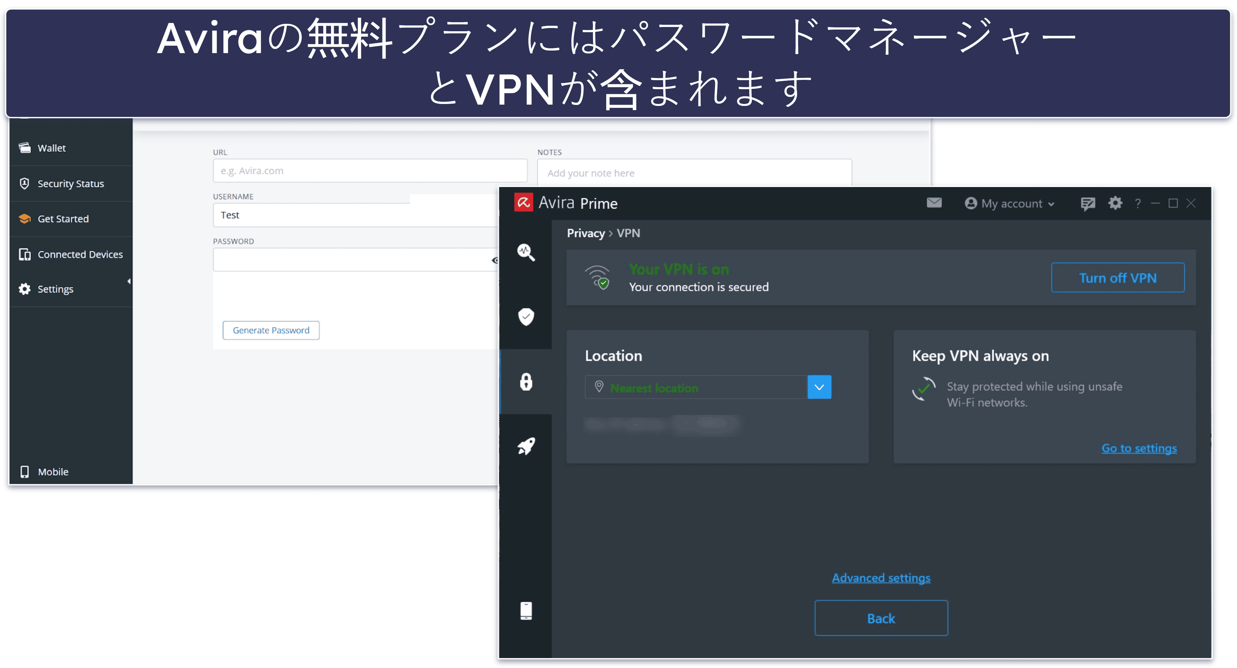The image size is (1237, 668).
Task: Toggle password visibility eye icon
Action: (495, 260)
